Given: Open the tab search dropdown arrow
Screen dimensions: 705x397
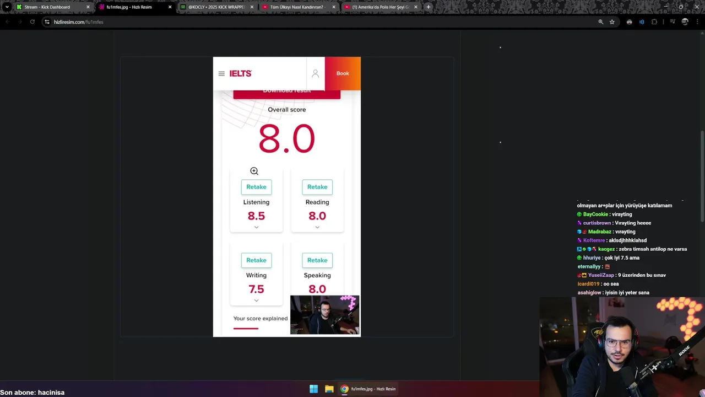Looking at the screenshot, I should [7, 7].
